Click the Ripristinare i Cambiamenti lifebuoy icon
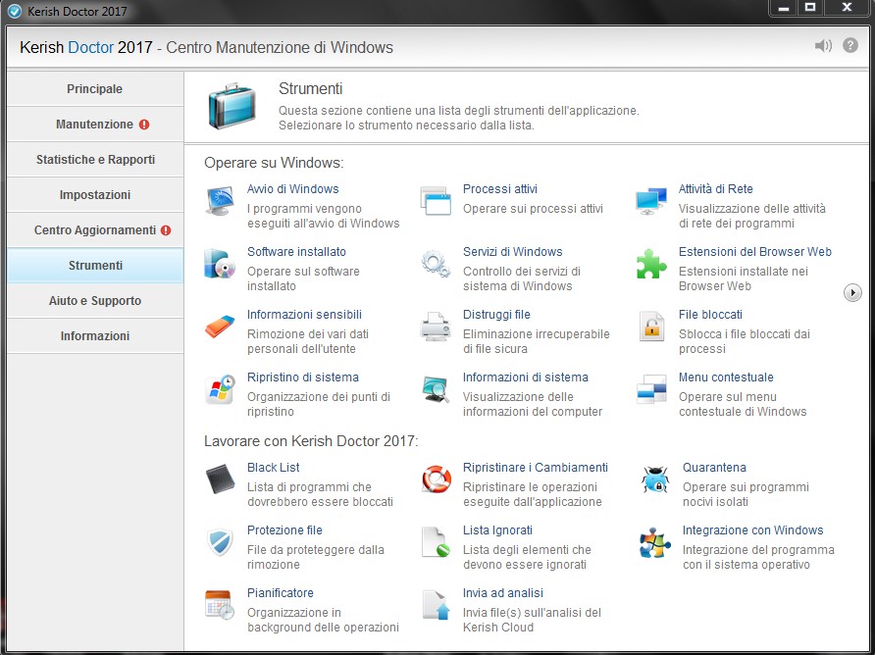 [437, 479]
